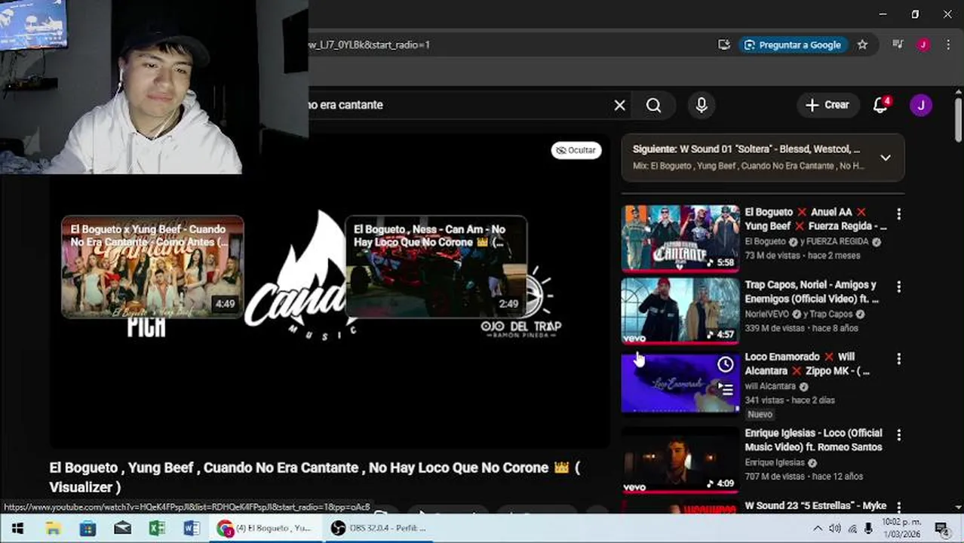The height and width of the screenshot is (543, 964).
Task: Open Windows notification center icon
Action: pyautogui.click(x=941, y=529)
